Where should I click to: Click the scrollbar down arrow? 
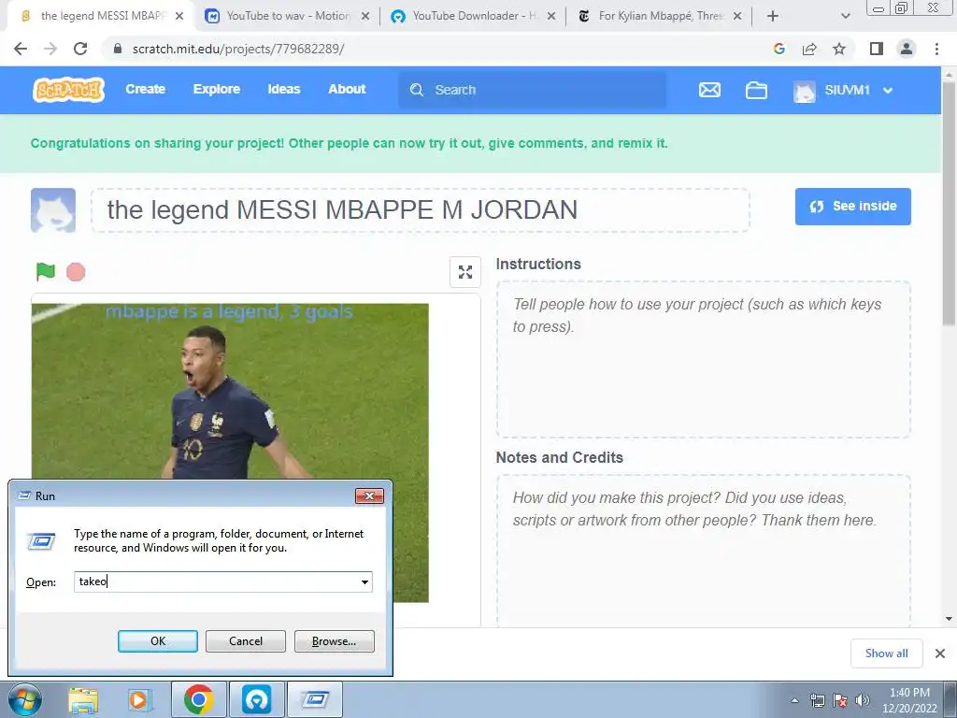(x=949, y=619)
